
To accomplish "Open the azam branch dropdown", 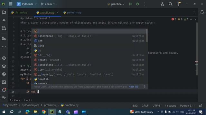I will [x=48, y=4].
